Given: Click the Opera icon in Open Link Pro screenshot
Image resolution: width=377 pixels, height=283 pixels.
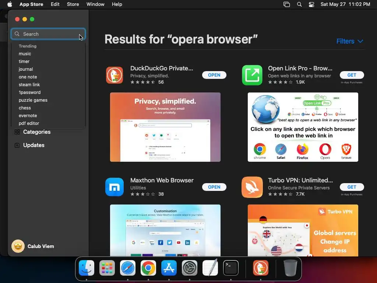Looking at the screenshot, I should (325, 150).
